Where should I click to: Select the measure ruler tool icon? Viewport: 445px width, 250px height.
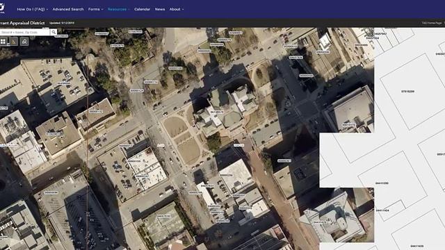click(x=14, y=42)
